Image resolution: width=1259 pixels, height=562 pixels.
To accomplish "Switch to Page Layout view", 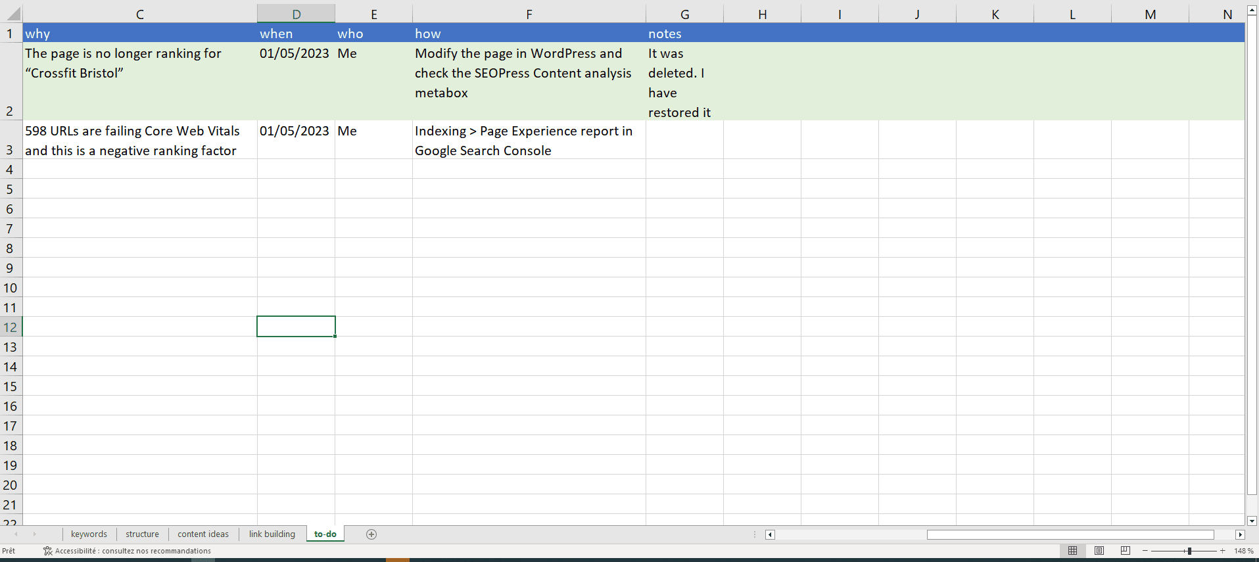I will (1099, 551).
